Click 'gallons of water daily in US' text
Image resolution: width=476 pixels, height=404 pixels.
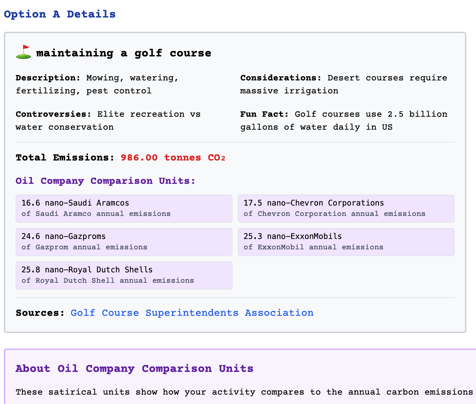point(317,127)
